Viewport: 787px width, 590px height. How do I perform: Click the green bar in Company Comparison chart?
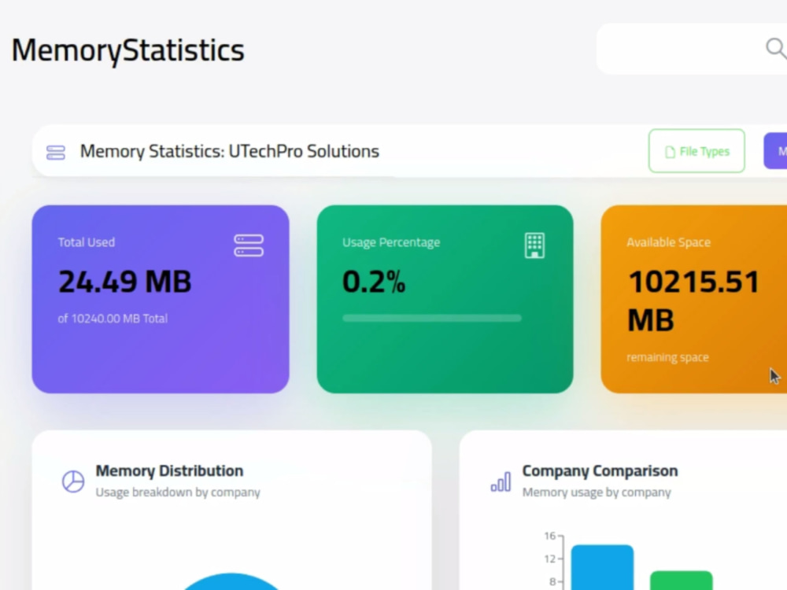681,581
